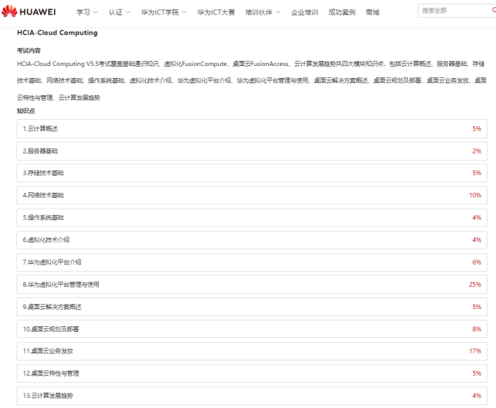Select the 9.桌面云解决方案概述 row
The image size is (496, 408).
point(252,307)
